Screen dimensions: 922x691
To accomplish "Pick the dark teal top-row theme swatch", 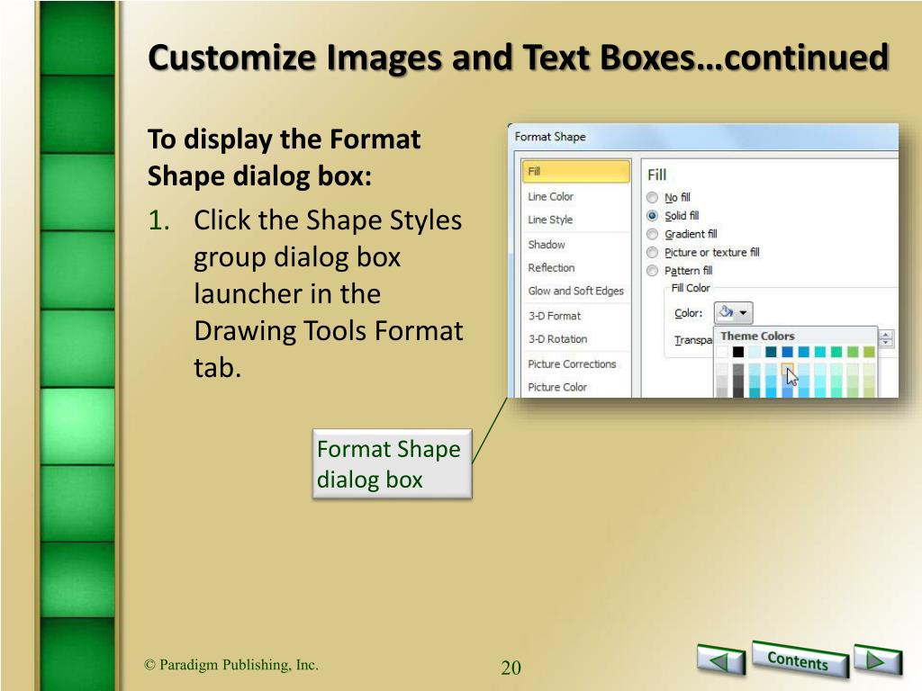I will (771, 352).
